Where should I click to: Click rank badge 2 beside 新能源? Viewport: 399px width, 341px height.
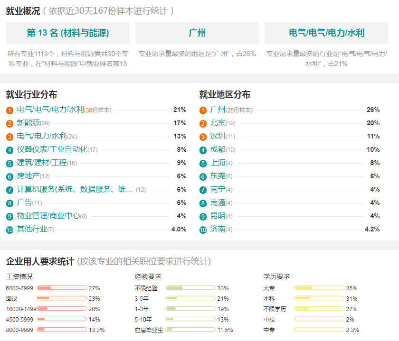click(x=9, y=123)
